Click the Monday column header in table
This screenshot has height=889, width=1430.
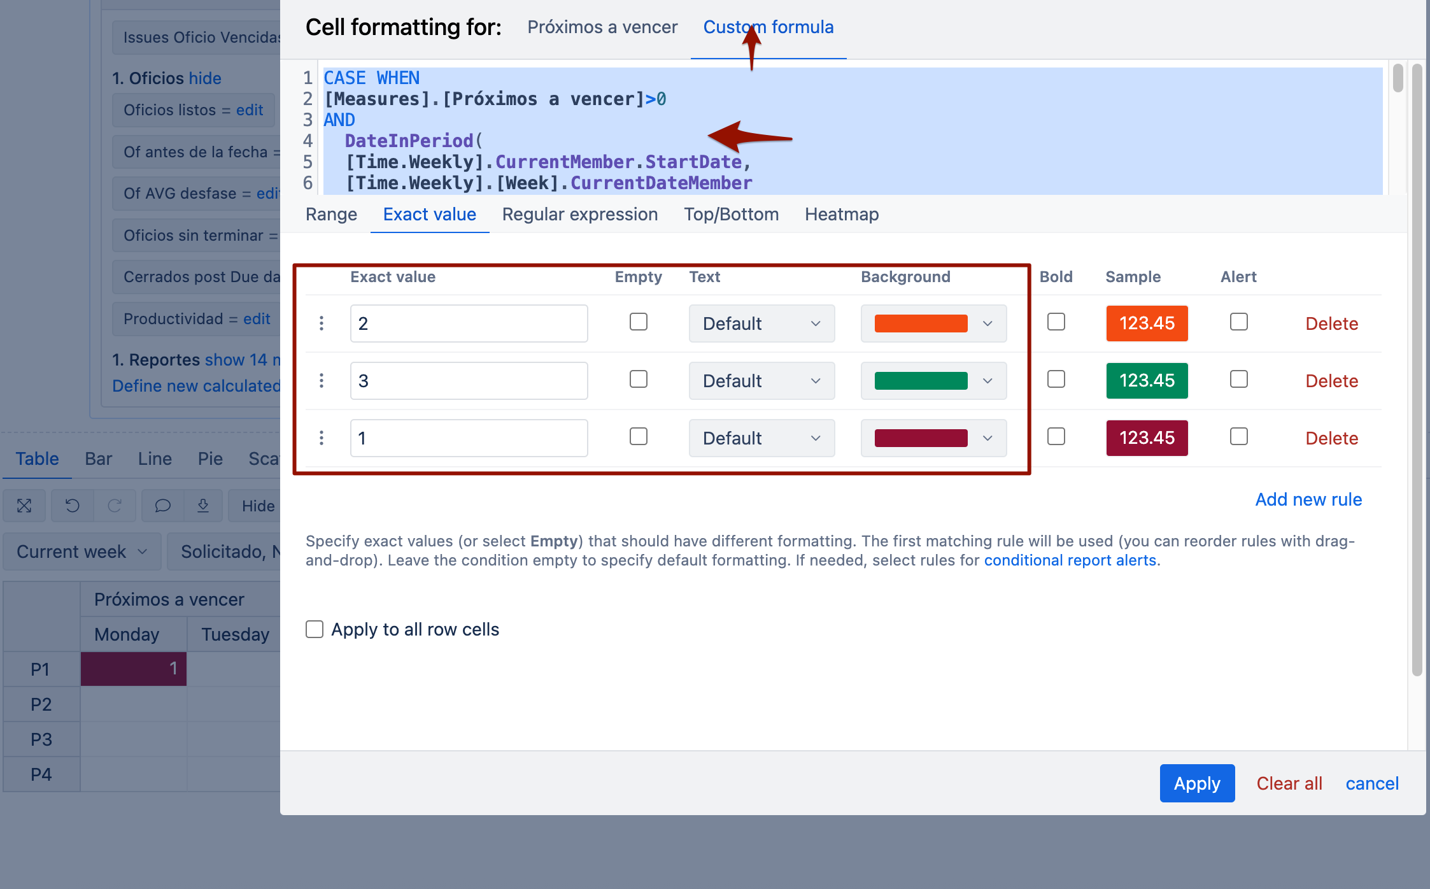(134, 634)
